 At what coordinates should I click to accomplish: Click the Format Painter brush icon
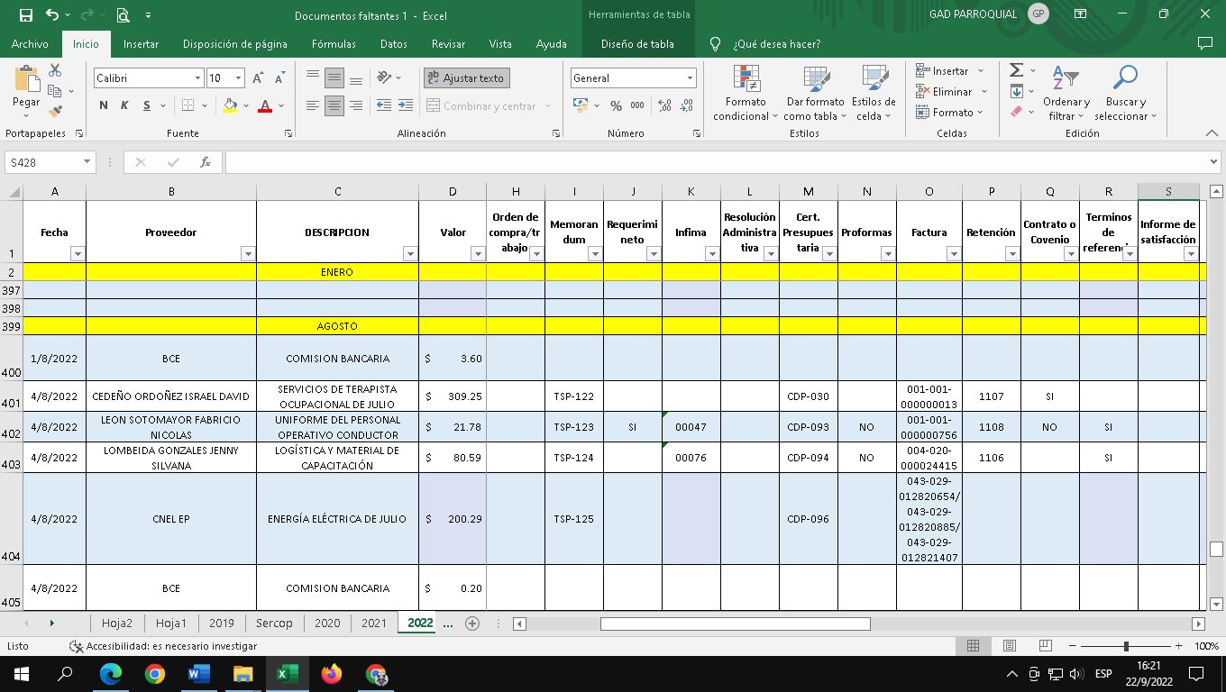[x=56, y=112]
